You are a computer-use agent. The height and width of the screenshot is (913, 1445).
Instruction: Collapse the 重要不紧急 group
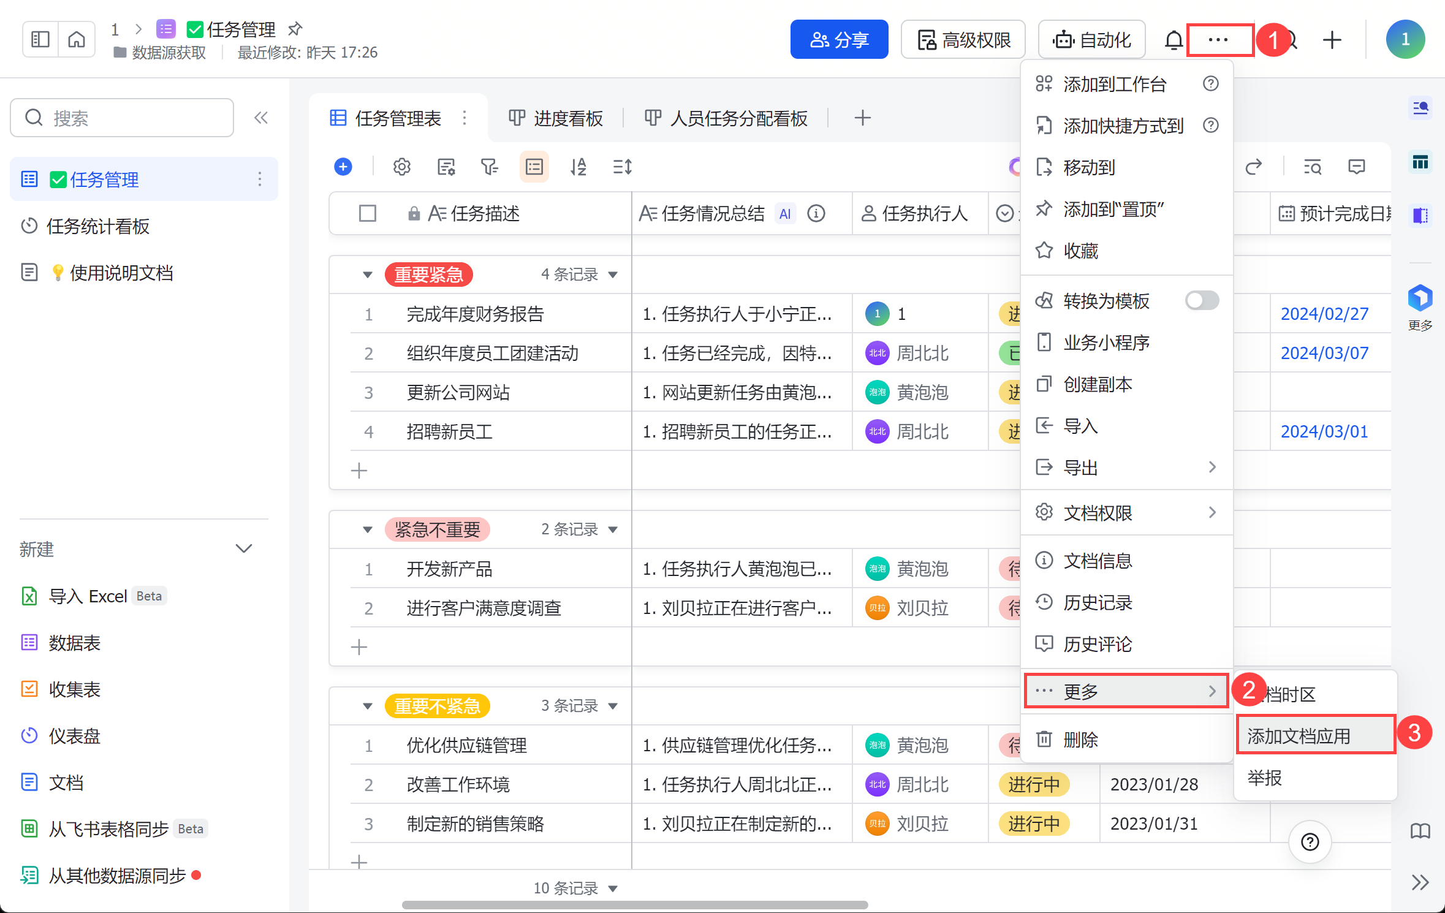368,706
